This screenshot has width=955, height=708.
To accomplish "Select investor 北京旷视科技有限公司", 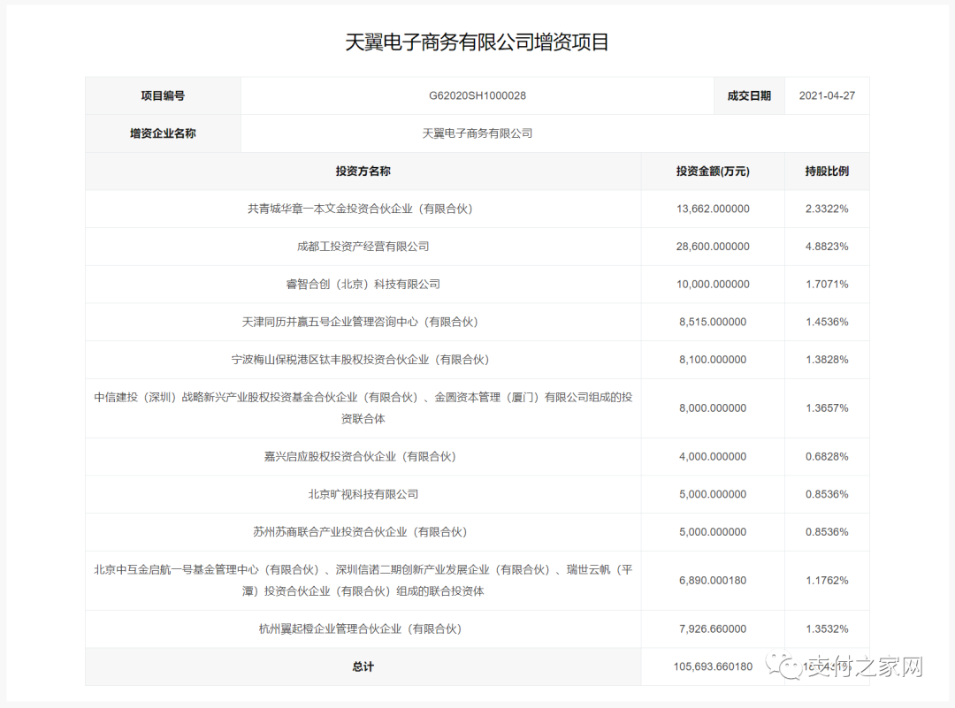I will point(363,494).
